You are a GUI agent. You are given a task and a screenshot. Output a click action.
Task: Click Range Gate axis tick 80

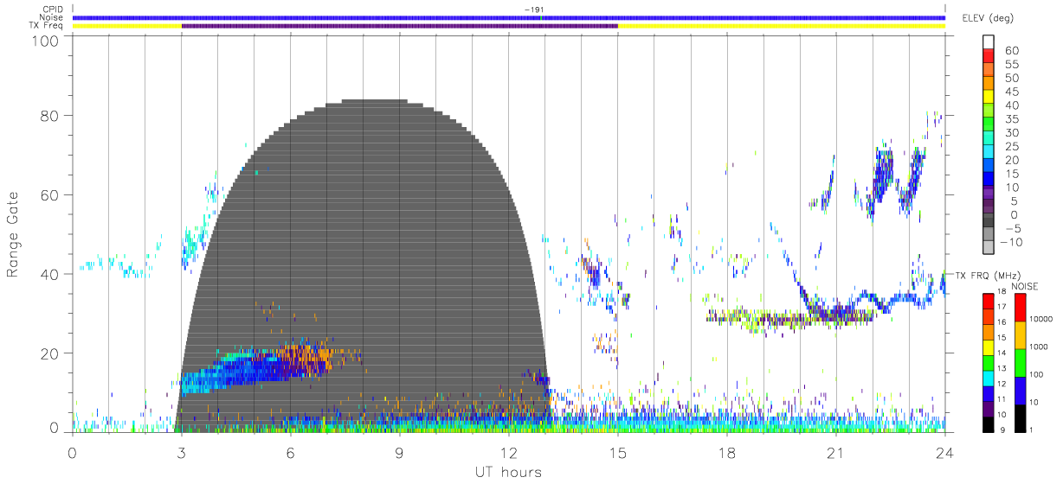point(49,116)
